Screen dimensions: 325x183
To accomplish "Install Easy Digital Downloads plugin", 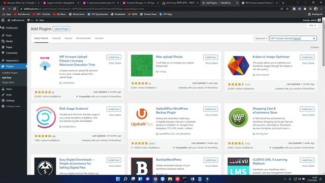I will 114,160.
